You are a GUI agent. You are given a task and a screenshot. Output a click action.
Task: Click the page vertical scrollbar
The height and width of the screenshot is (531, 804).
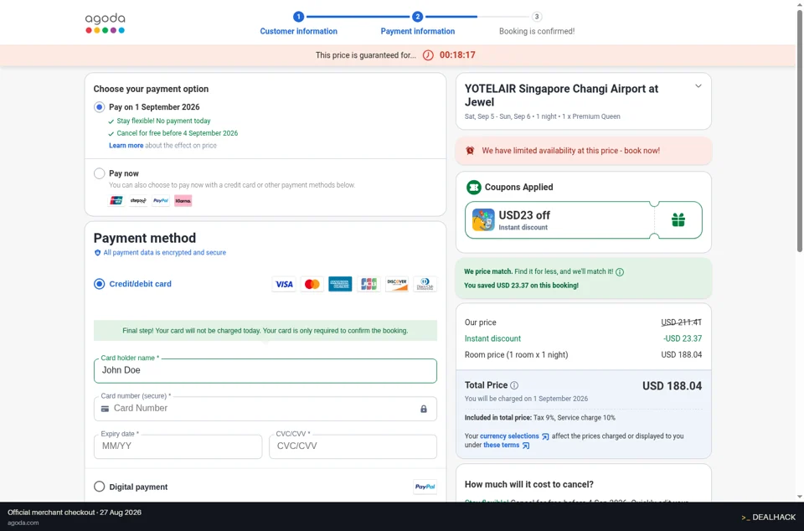[x=799, y=131]
